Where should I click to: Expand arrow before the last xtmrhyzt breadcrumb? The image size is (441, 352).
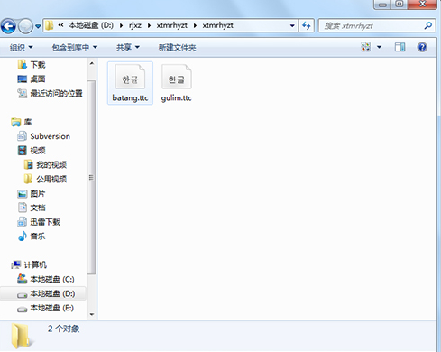[195, 25]
